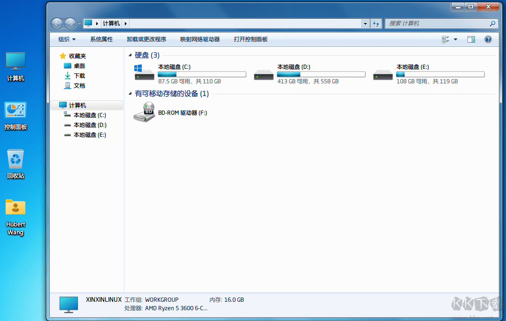
Task: Click the 系统属性 button
Action: (101, 39)
